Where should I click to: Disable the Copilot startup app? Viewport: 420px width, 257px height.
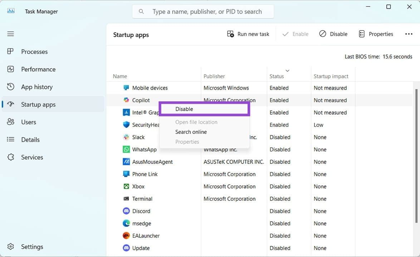[x=333, y=34]
